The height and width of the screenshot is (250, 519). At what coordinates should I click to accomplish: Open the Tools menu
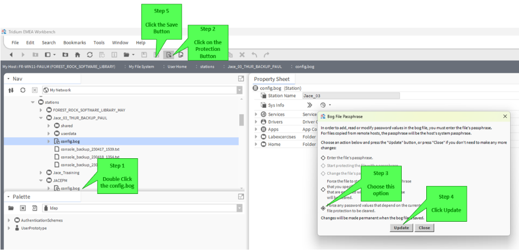[x=99, y=43]
